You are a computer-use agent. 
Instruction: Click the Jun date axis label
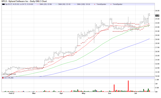point(109,93)
